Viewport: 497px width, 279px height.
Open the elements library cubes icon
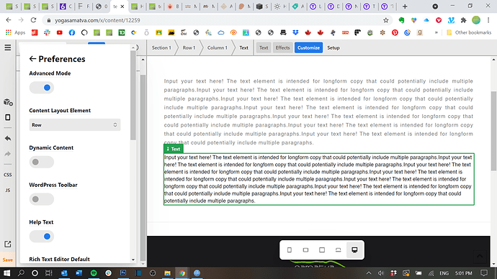[x=8, y=102]
